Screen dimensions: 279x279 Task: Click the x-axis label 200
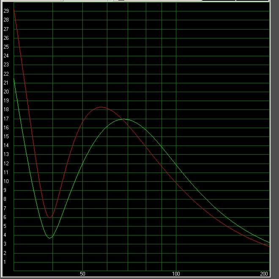[x=264, y=274]
